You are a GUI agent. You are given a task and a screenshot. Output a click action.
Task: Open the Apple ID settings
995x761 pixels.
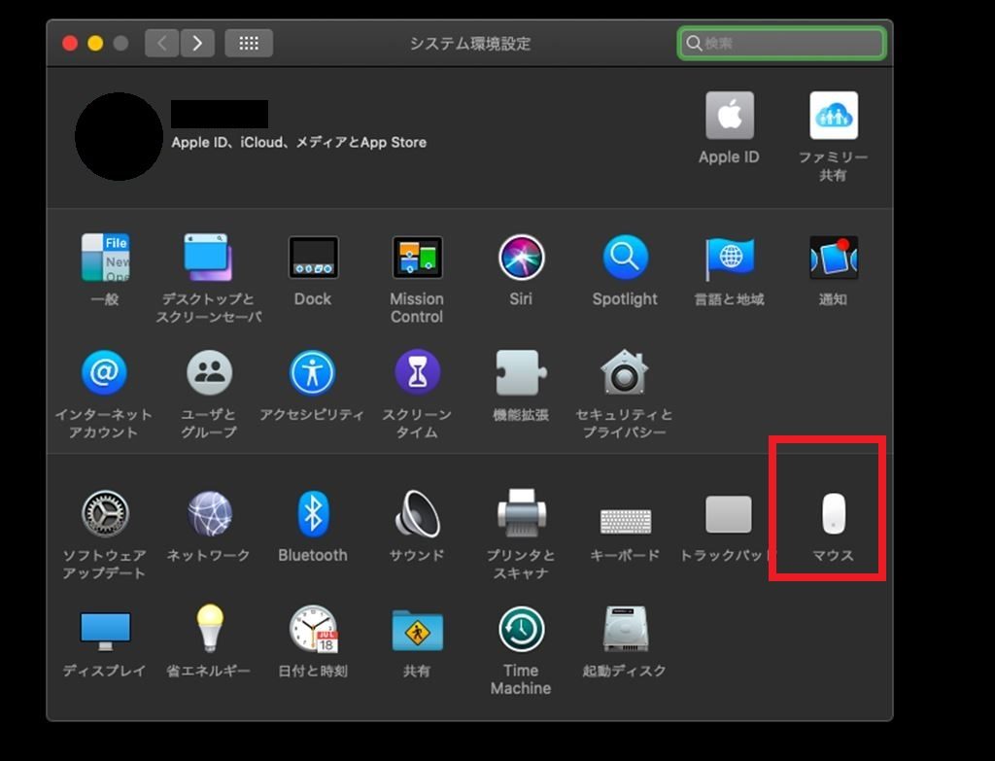click(x=729, y=118)
